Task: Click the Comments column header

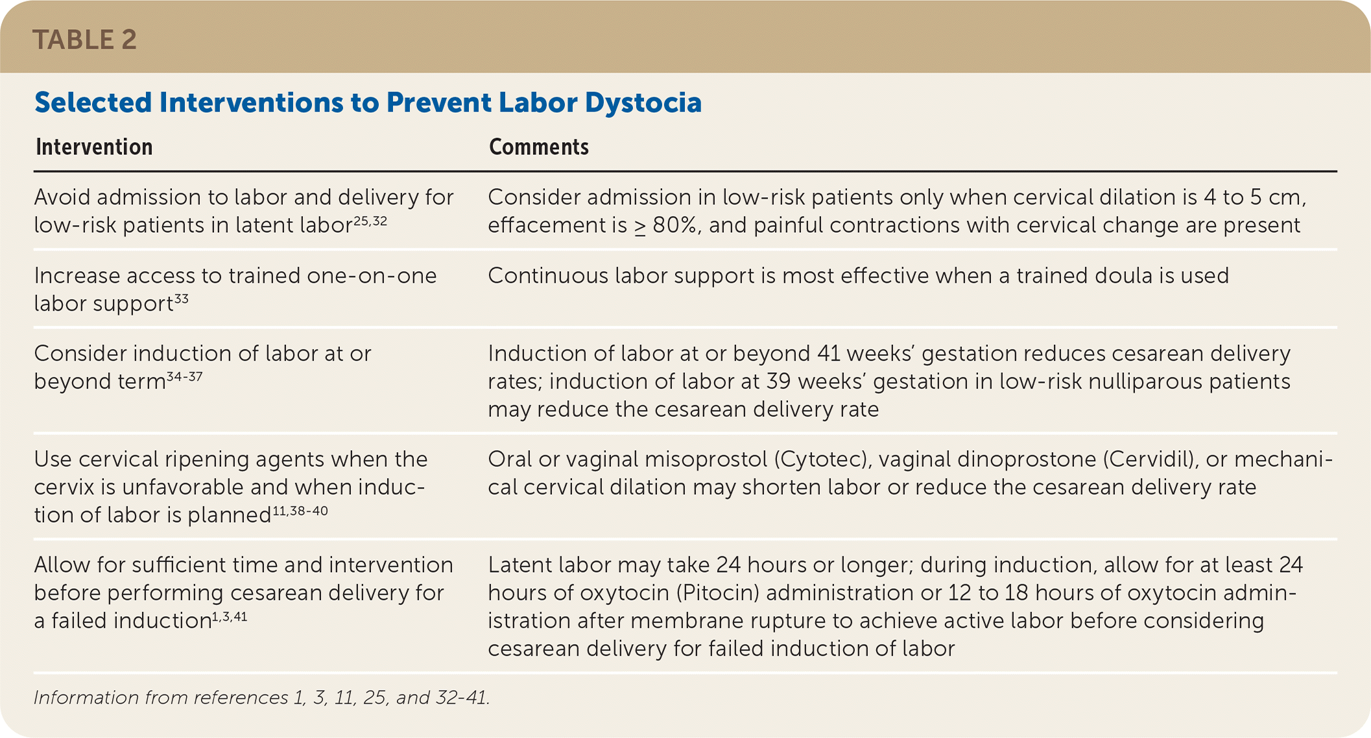Action: tap(538, 147)
